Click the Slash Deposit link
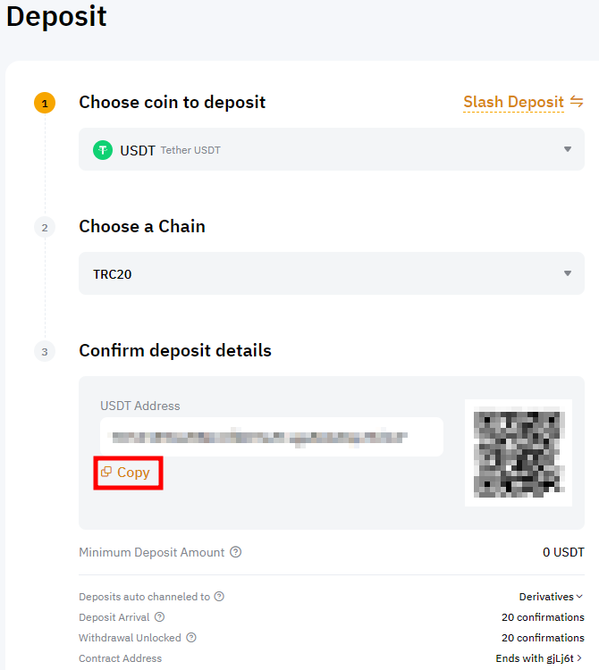Viewport: 599px width, 670px height. pyautogui.click(x=513, y=102)
